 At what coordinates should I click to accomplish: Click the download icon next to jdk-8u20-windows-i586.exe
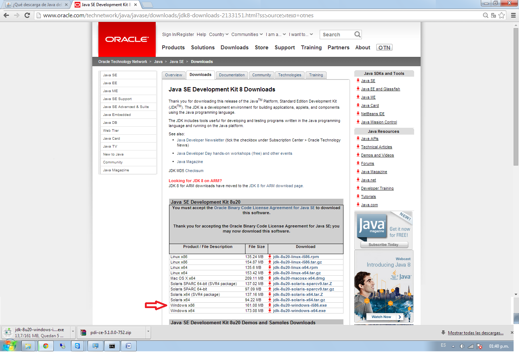[270, 305]
